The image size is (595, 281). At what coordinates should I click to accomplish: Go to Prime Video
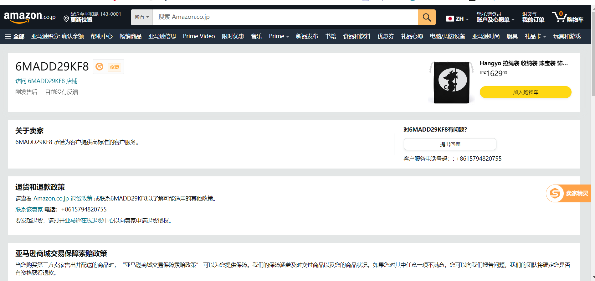(x=199, y=36)
